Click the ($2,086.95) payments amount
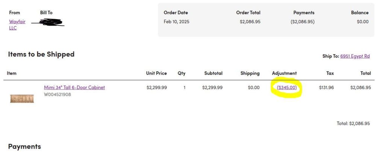 [302, 21]
